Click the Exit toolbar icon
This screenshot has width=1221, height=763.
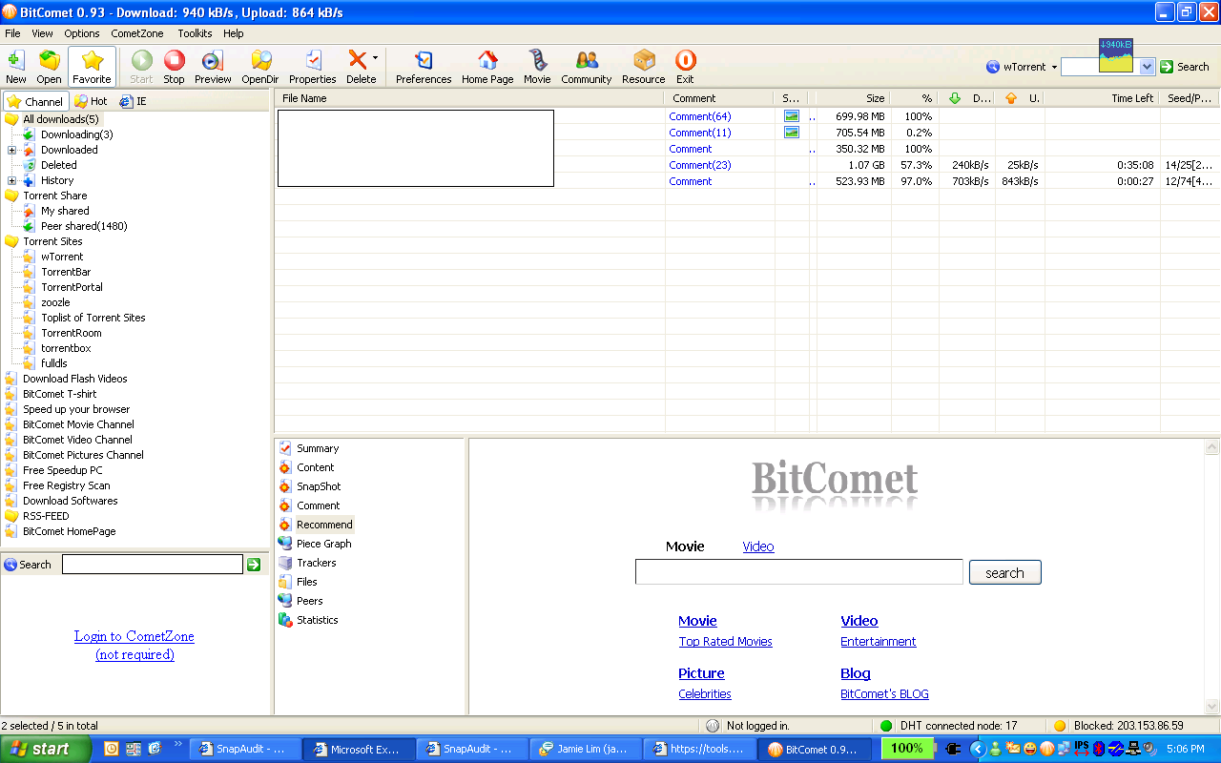tap(685, 67)
